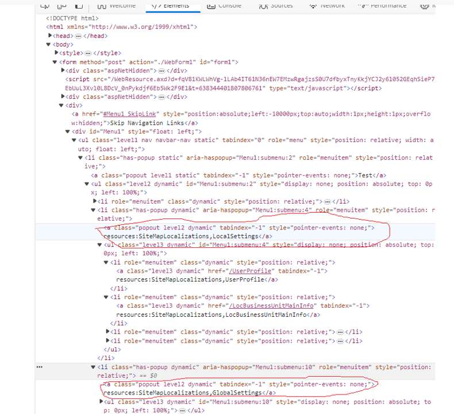The image size is (454, 414).
Task: Collapse the level1 nav navbar-nav ul node
Action: tap(74, 140)
